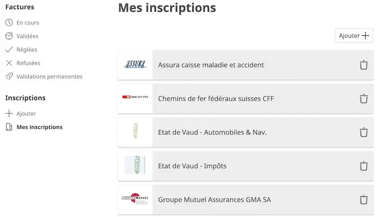Screen dimensions: 382x217
Task: Remove Groupe Mutuel Assurances GMA SA
Action: 363,200
